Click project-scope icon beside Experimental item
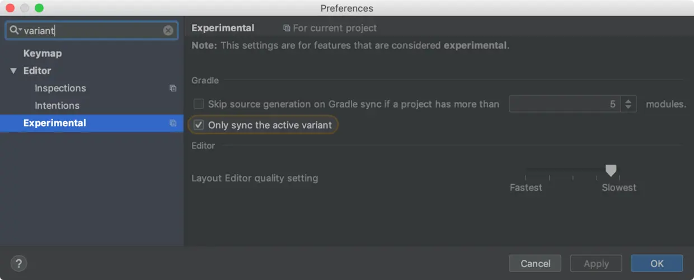Image resolution: width=694 pixels, height=280 pixels. click(173, 123)
